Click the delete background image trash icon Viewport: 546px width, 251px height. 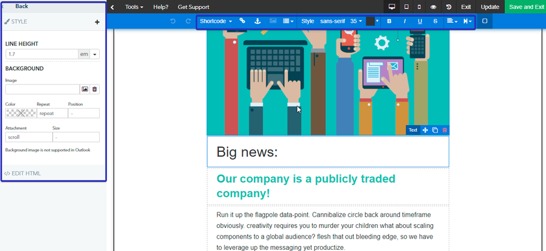pos(94,89)
